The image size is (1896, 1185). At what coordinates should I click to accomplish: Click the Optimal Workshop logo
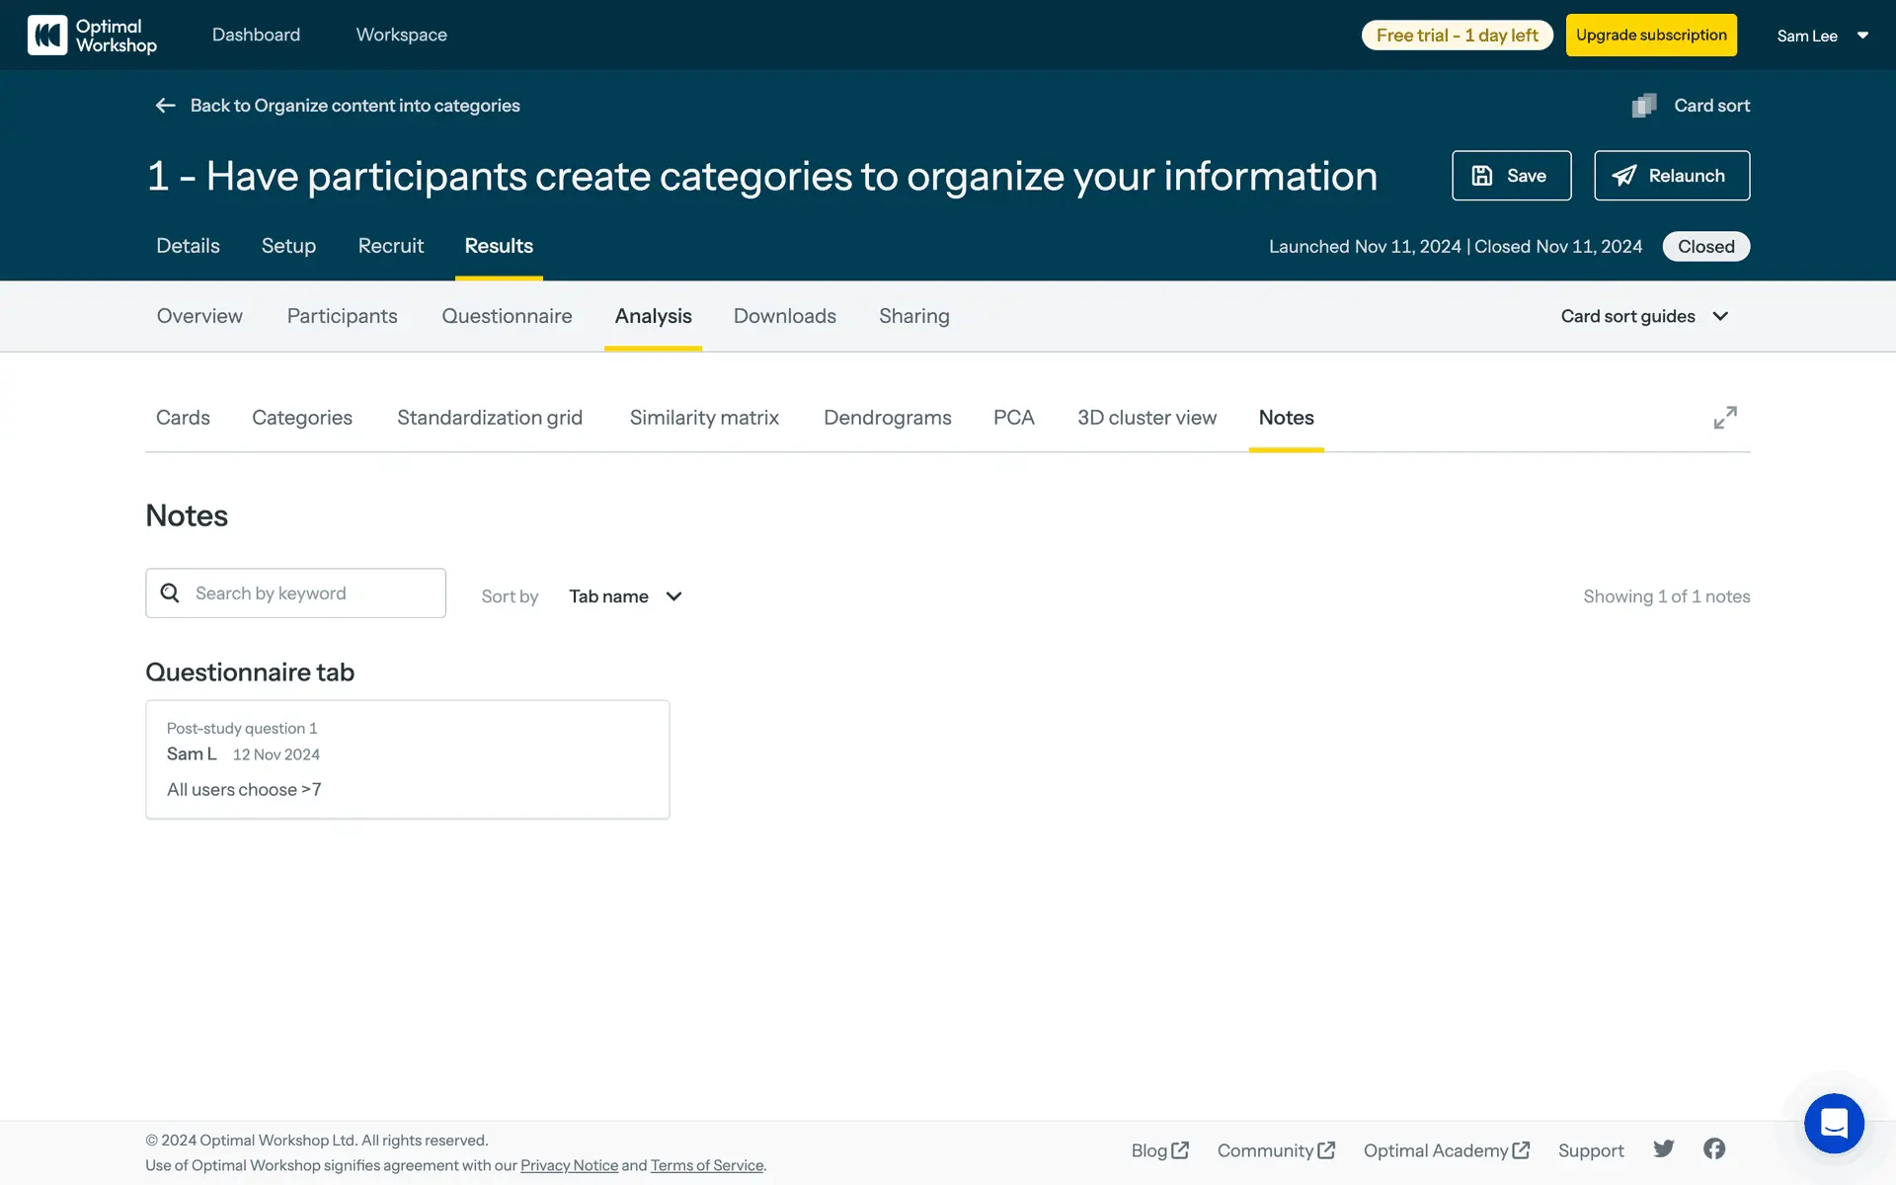[92, 36]
